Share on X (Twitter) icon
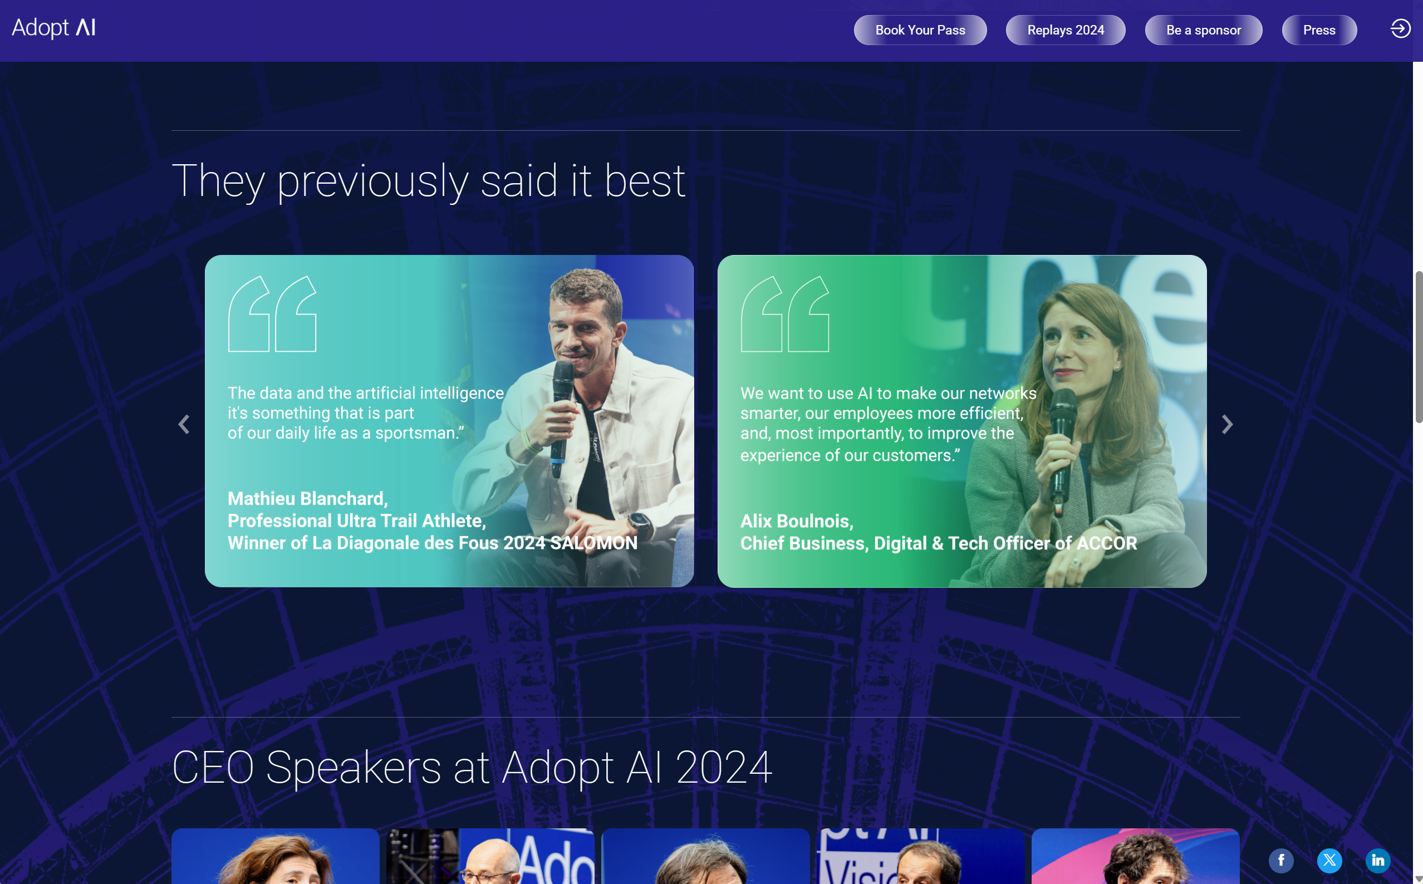1423x884 pixels. (1329, 861)
